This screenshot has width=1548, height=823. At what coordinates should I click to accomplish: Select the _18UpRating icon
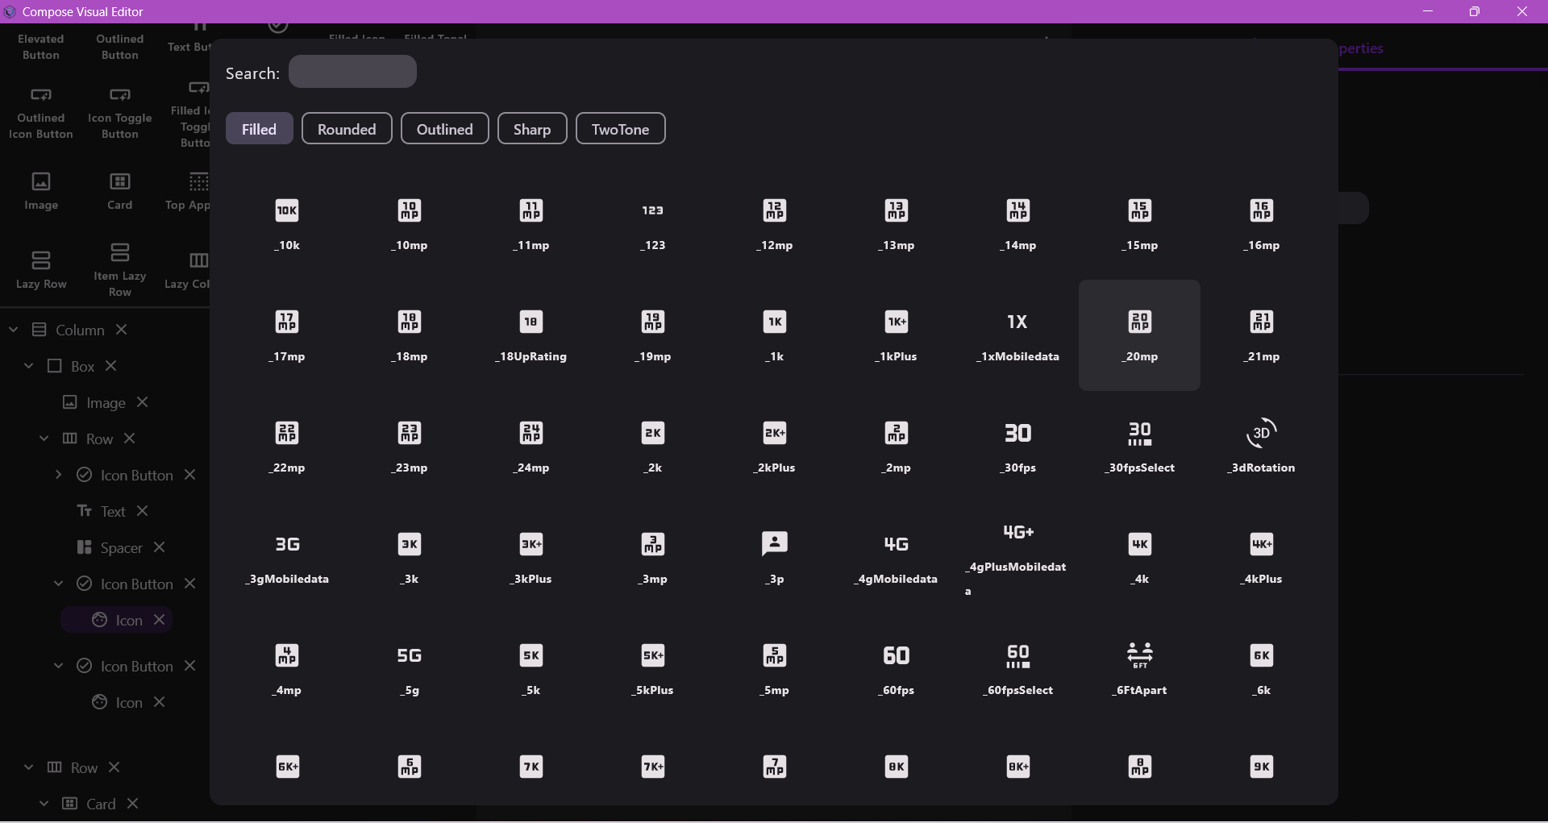coord(531,335)
